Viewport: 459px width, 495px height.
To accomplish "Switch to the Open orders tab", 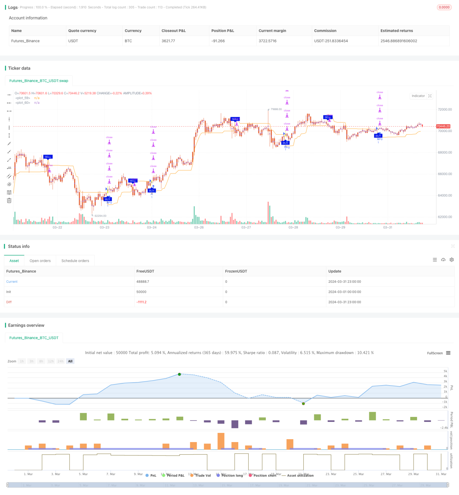I will click(x=40, y=261).
